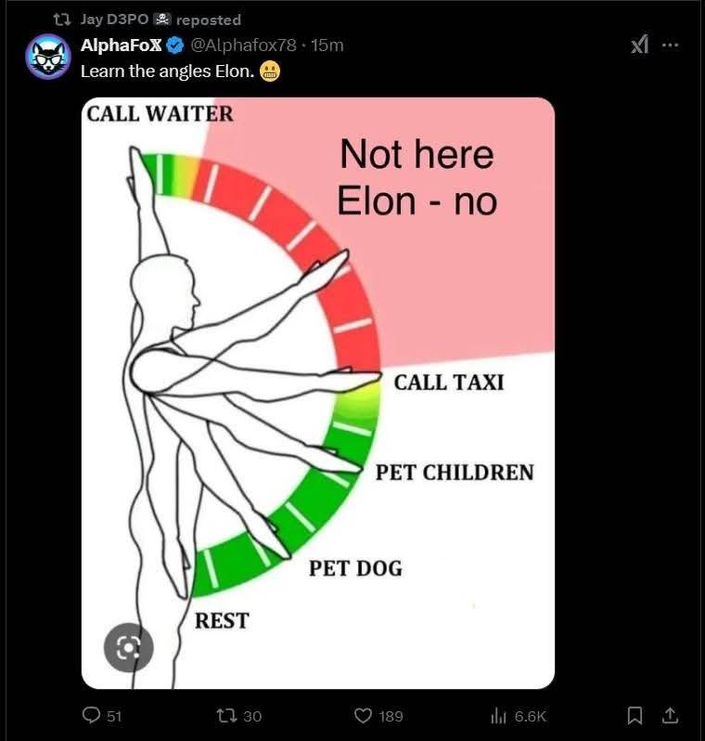Viewport: 705px width, 741px height.
Task: Click AlphaFoX's cat profile avatar
Action: click(47, 58)
